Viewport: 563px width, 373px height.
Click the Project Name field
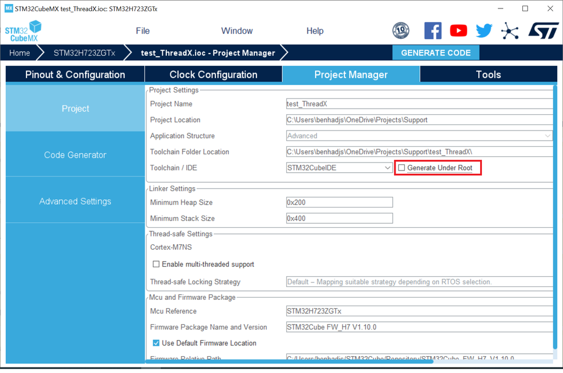[x=419, y=104]
